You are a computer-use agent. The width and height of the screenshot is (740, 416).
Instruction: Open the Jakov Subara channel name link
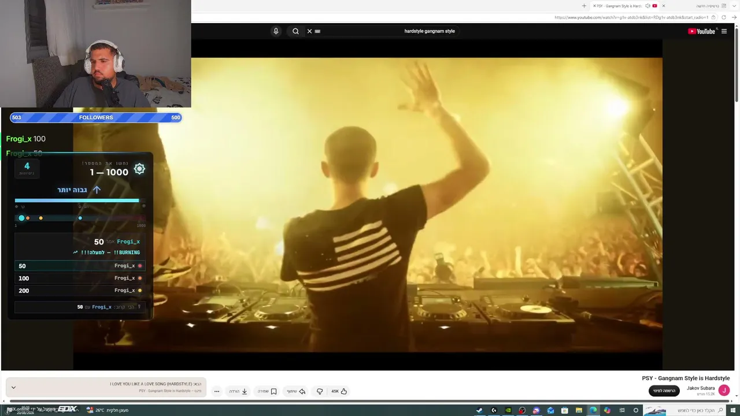(701, 388)
